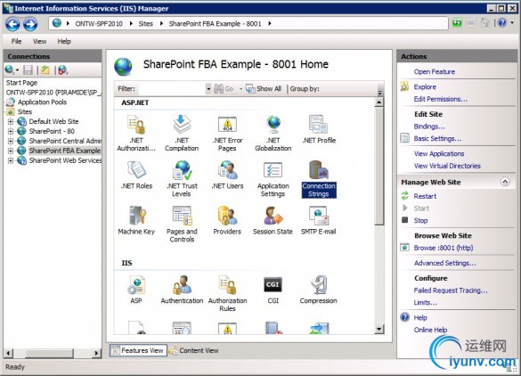Restart the web site

pyautogui.click(x=425, y=196)
